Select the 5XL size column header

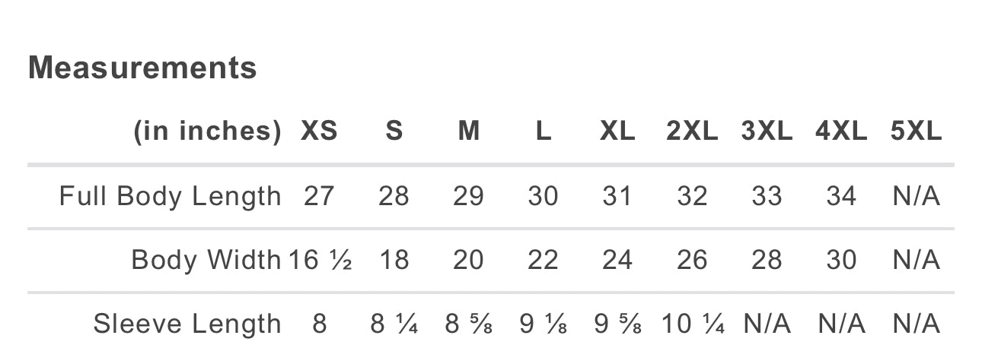coord(916,132)
